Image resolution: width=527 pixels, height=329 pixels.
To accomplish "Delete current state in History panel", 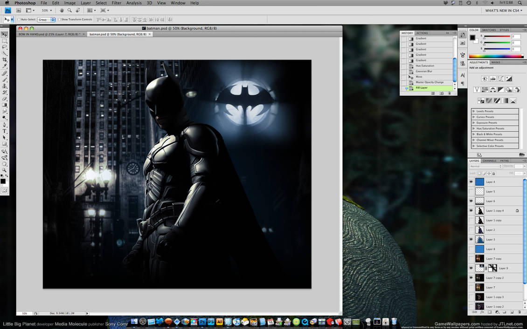I will coord(450,93).
